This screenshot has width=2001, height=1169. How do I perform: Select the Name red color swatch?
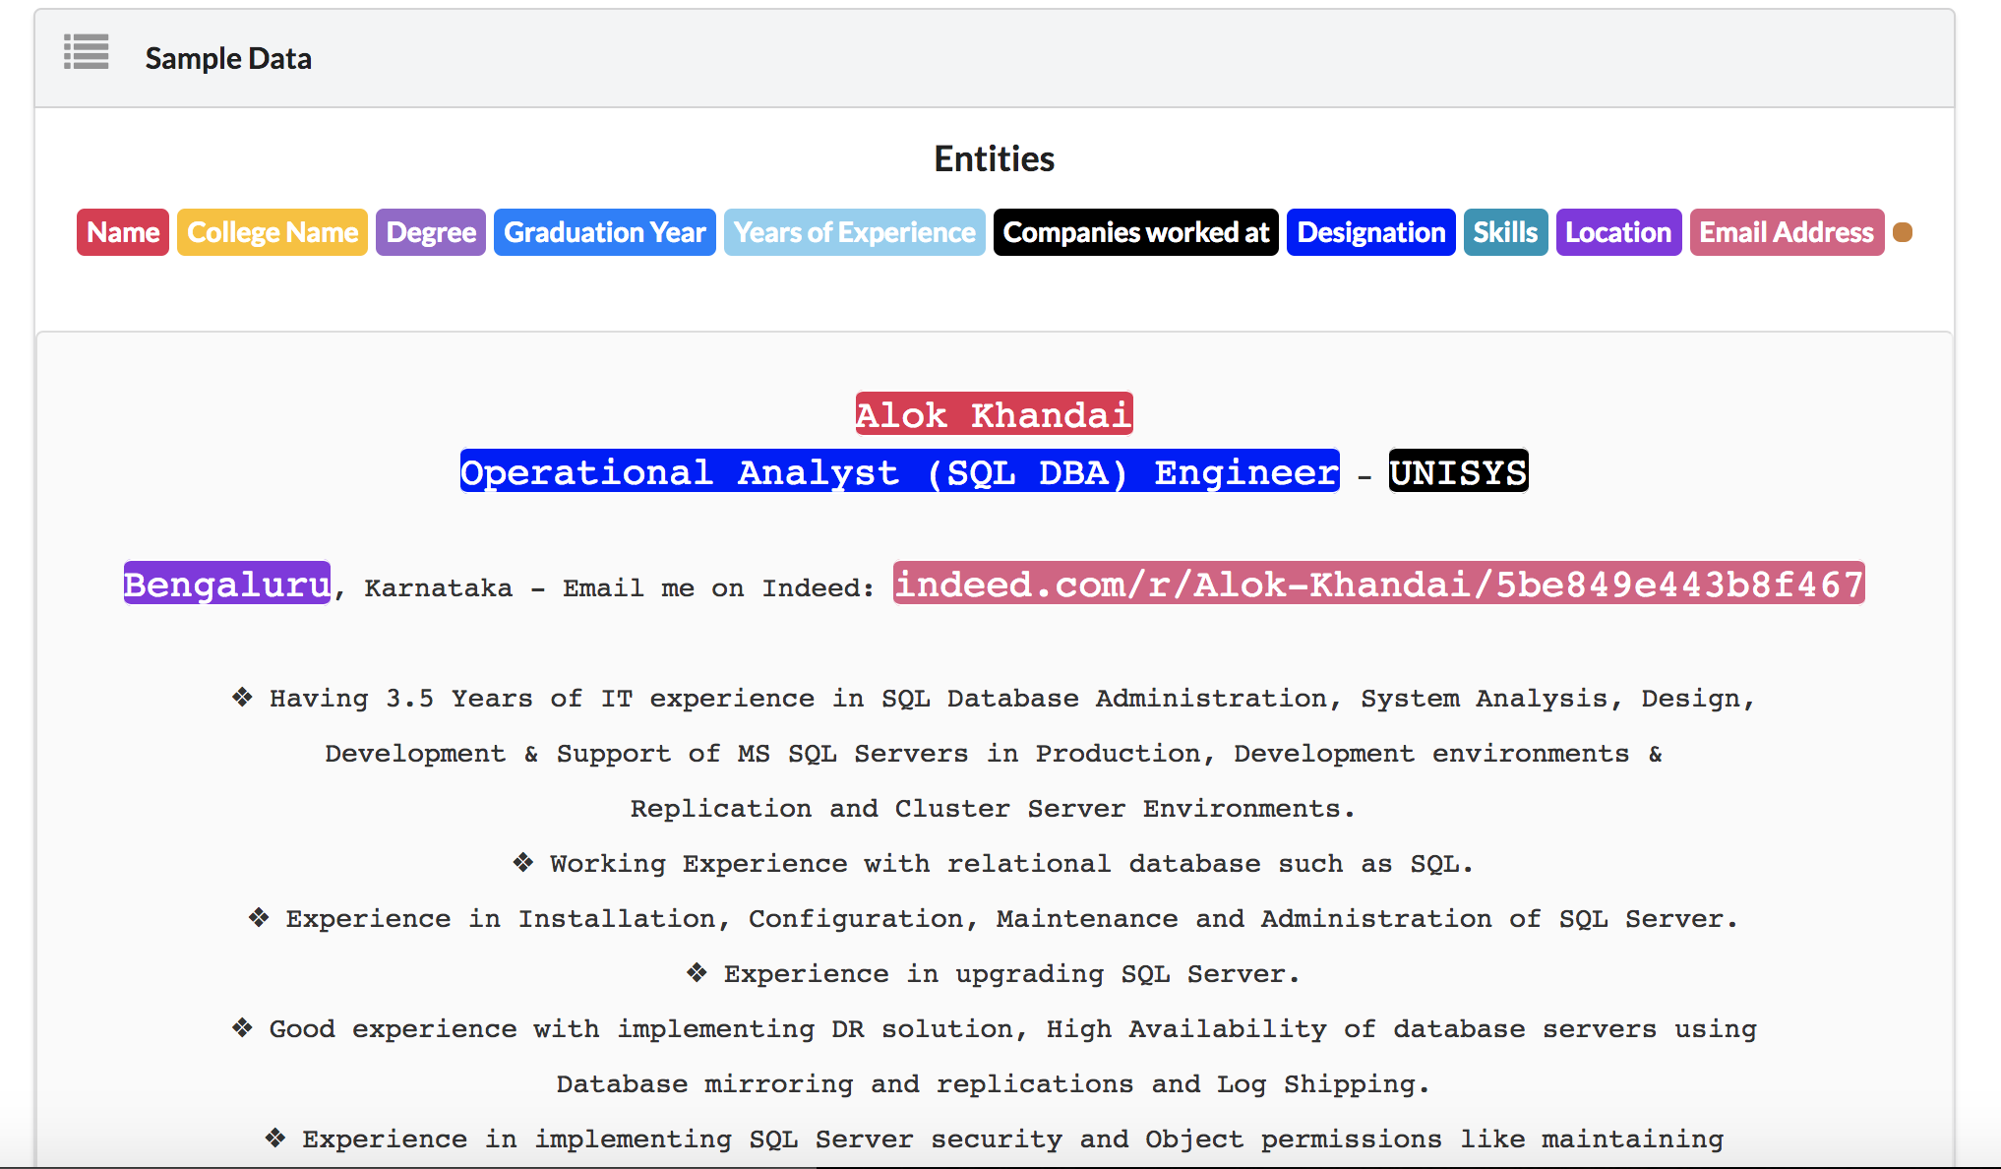pos(122,232)
